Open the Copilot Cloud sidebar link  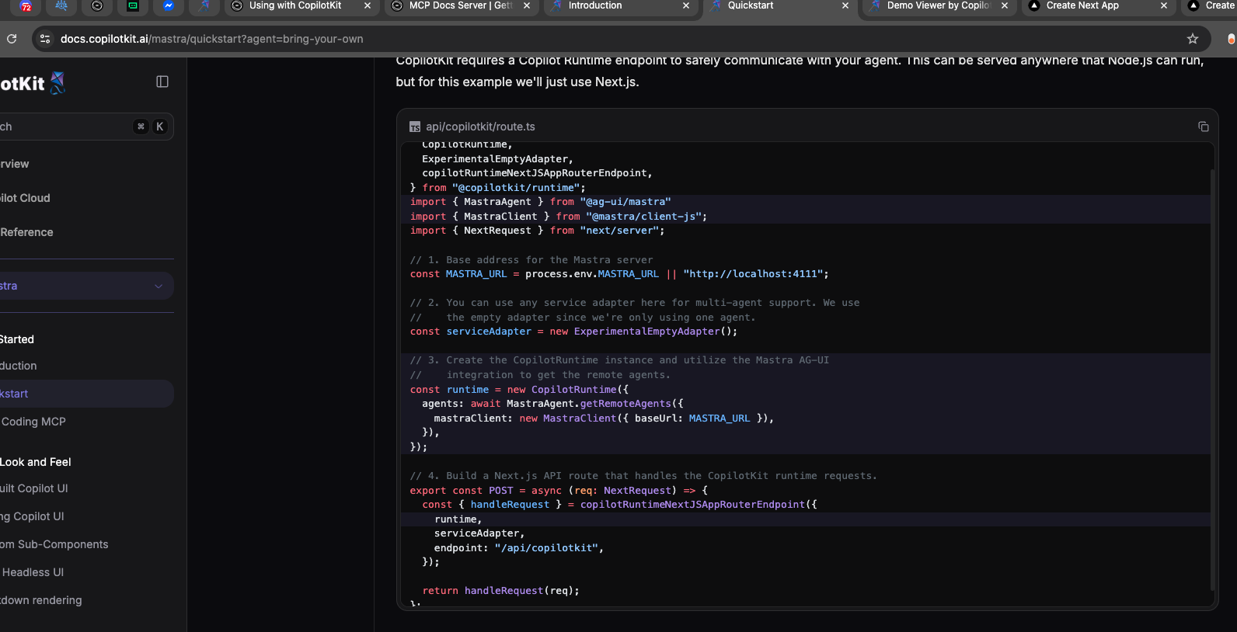25,198
